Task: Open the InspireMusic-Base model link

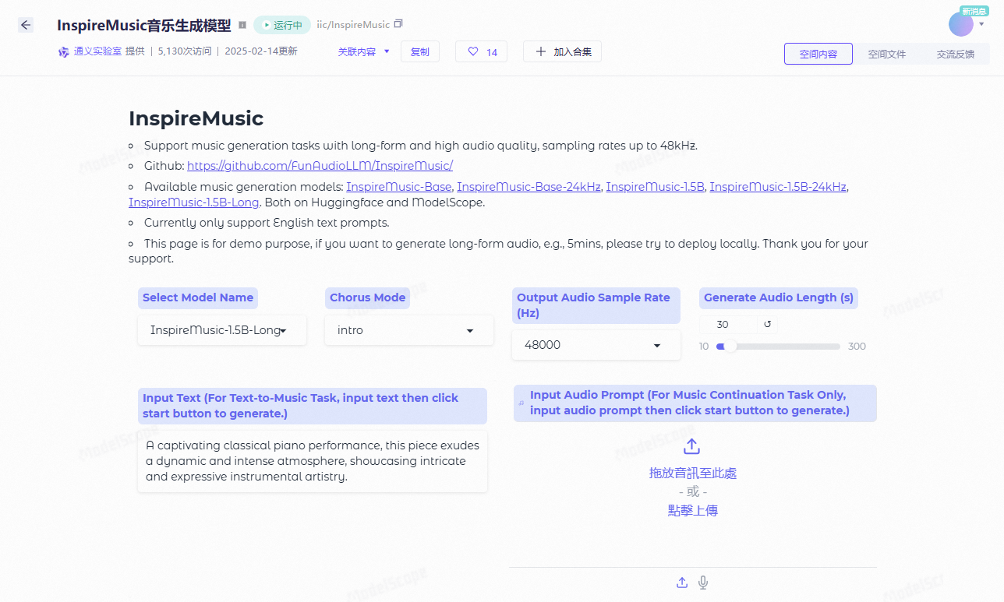Action: tap(399, 187)
